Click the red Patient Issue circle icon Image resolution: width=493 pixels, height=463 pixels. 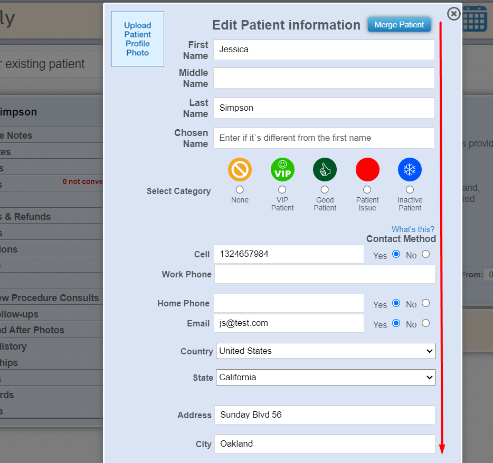click(x=367, y=169)
